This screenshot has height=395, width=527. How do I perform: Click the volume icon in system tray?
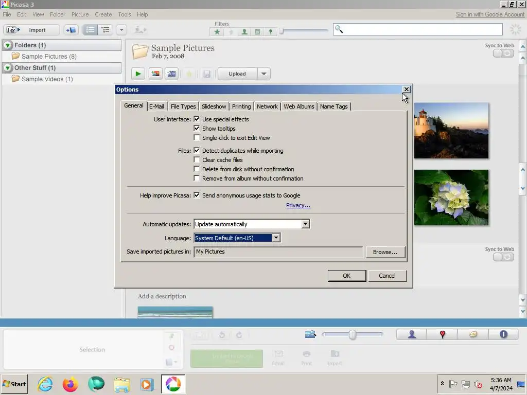click(478, 384)
